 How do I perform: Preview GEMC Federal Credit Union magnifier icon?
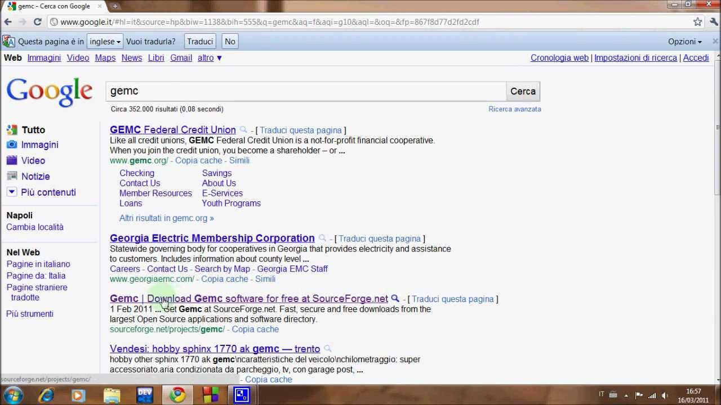point(243,130)
